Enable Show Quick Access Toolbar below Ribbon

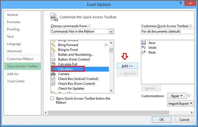point(52,98)
